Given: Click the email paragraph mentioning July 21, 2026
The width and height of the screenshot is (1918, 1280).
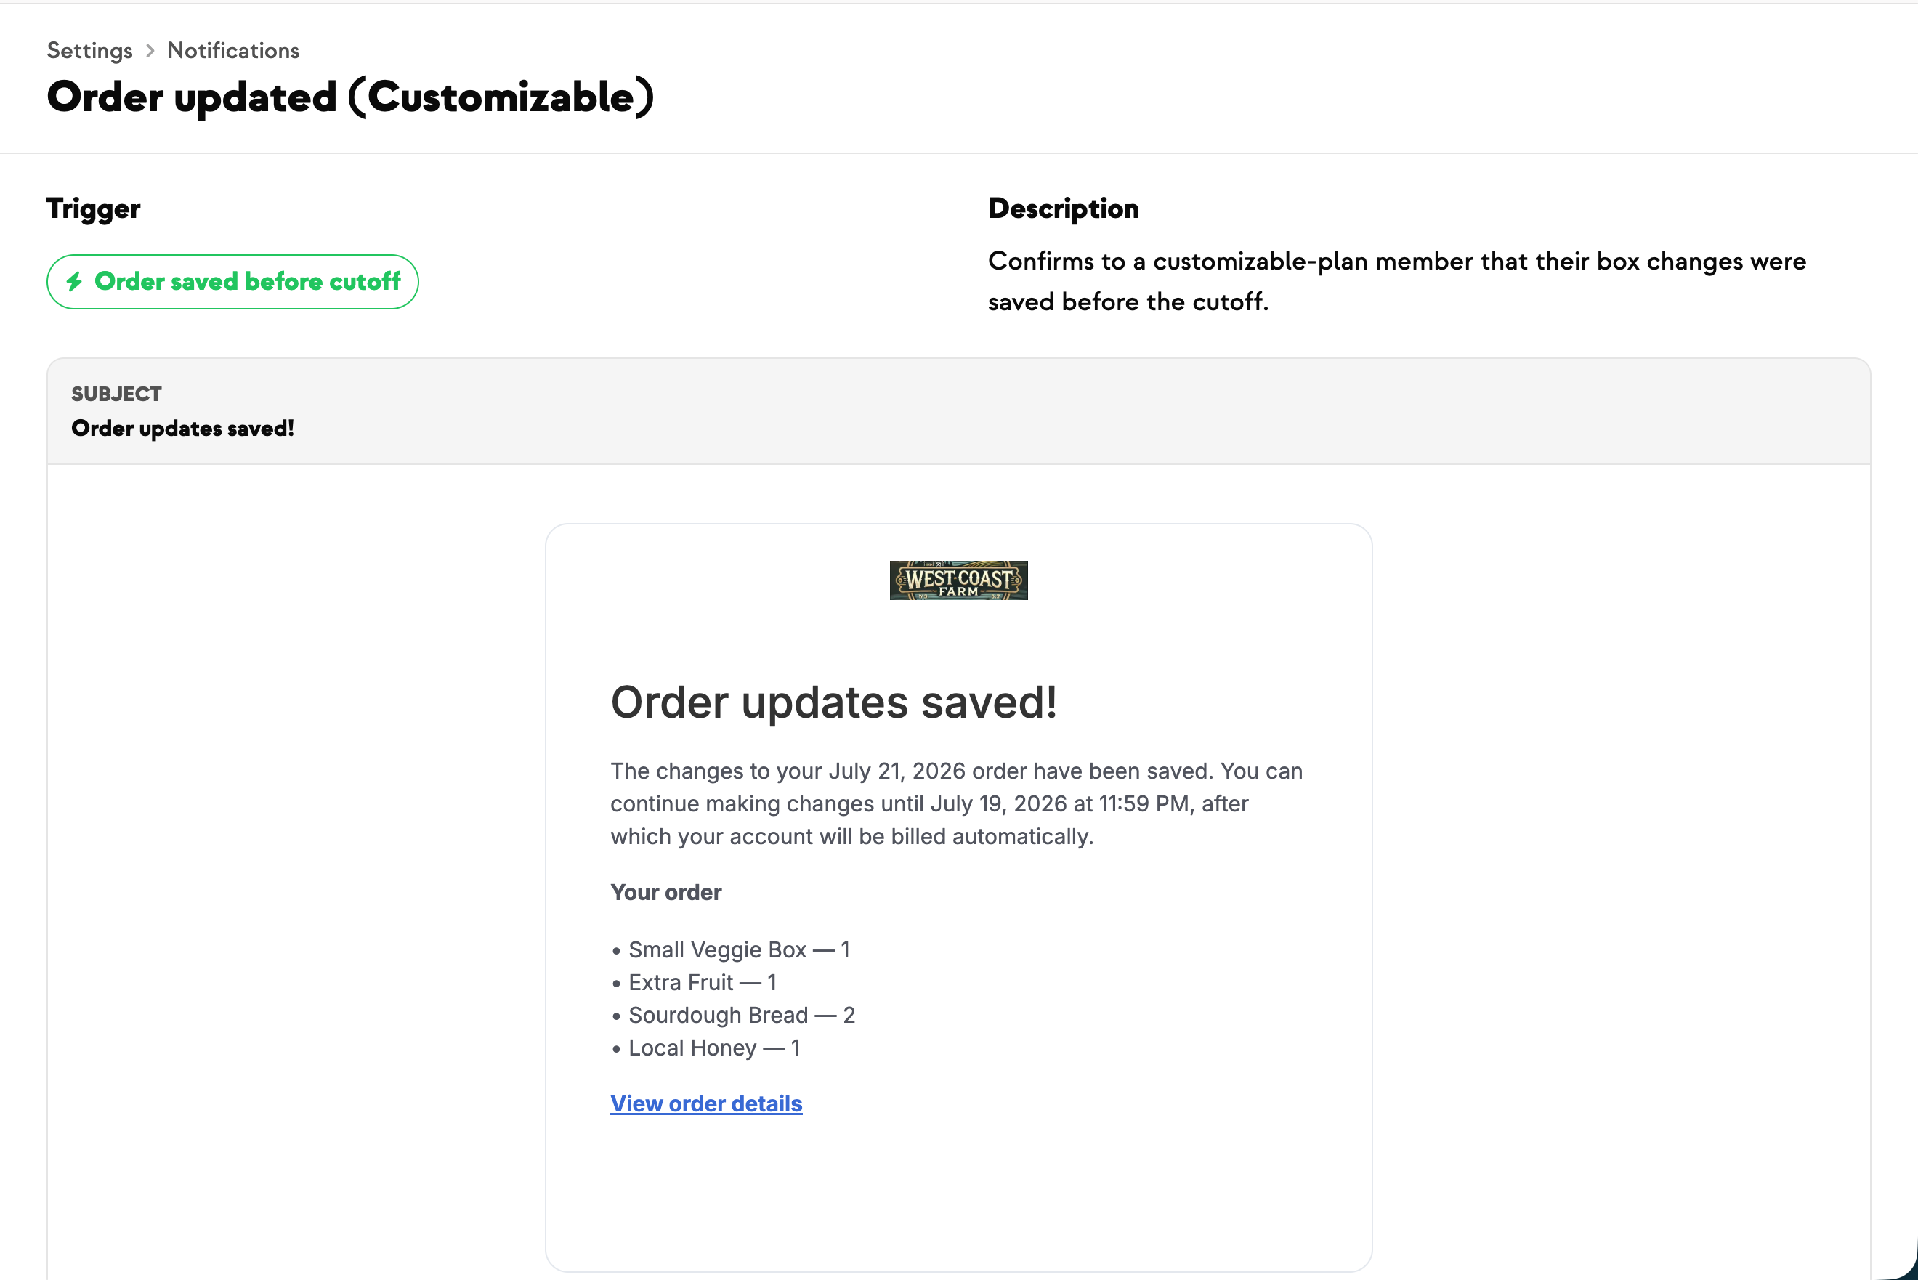Looking at the screenshot, I should (957, 804).
